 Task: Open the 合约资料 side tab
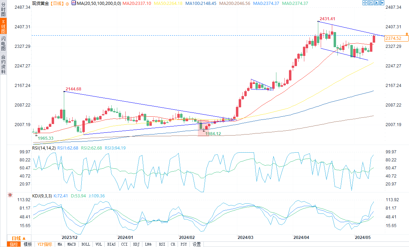[3, 64]
